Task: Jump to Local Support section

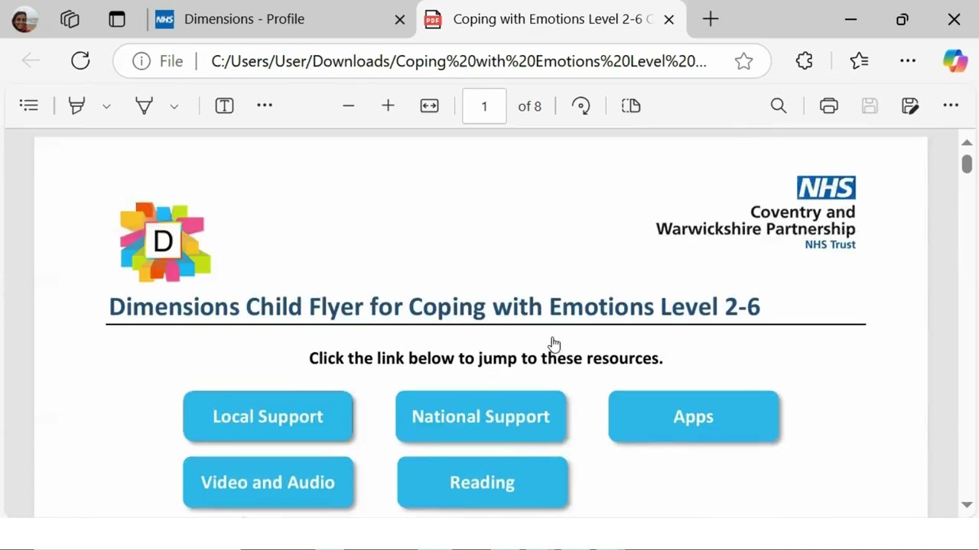Action: (268, 416)
